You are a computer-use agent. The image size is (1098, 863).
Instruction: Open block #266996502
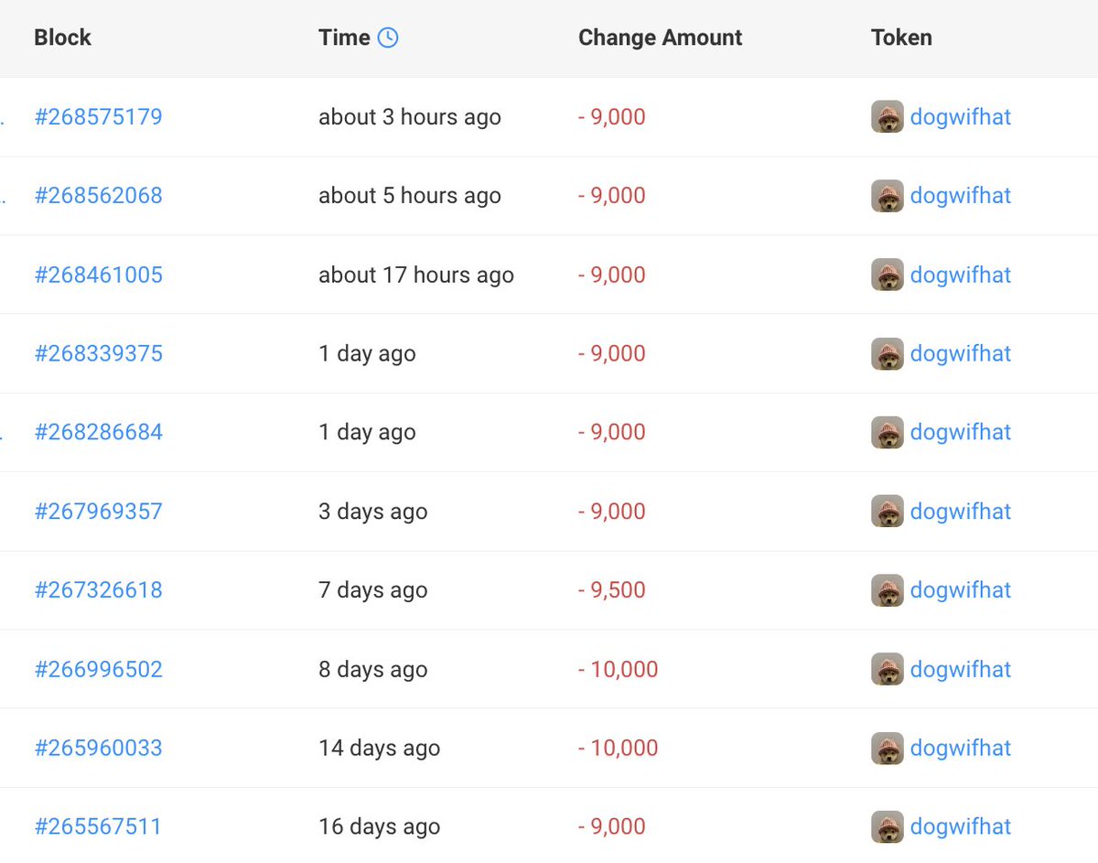pos(99,669)
